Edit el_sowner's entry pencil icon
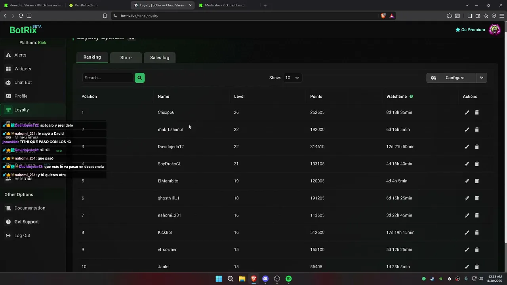The height and width of the screenshot is (285, 507). click(467, 249)
